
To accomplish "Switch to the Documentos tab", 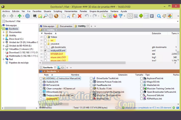I will pos(64,26).
